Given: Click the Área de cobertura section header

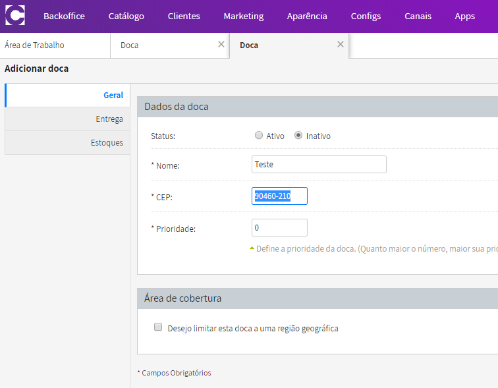Looking at the screenshot, I should (x=318, y=298).
